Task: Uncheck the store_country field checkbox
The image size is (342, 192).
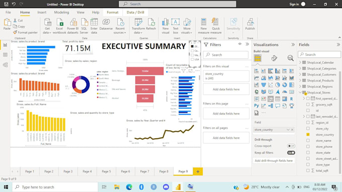Action: coord(308,135)
